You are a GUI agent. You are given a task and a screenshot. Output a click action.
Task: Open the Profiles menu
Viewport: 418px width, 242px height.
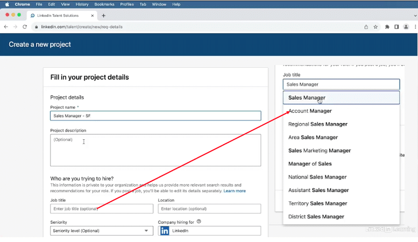pyautogui.click(x=127, y=4)
